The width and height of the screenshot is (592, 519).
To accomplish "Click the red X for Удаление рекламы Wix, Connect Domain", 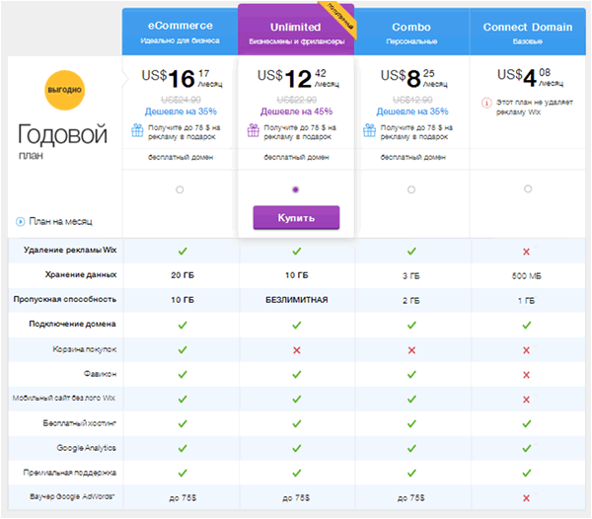I will tap(526, 252).
